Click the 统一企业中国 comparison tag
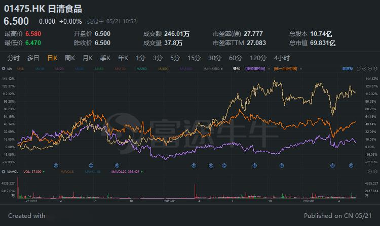 pyautogui.click(x=286, y=67)
